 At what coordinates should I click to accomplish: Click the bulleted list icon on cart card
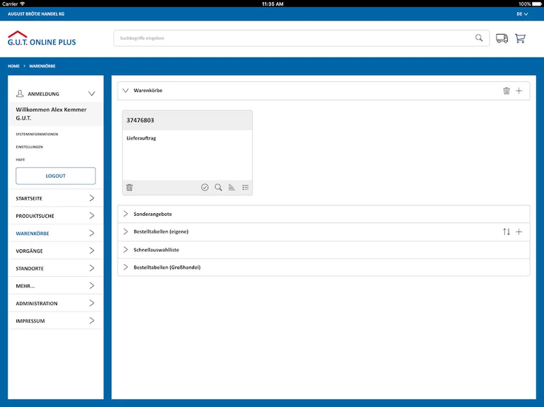click(x=245, y=188)
